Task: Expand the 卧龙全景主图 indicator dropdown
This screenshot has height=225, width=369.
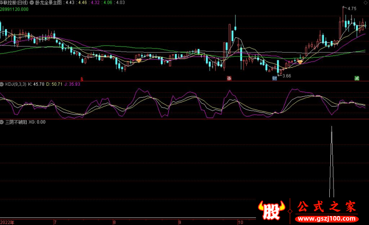Action: pyautogui.click(x=31, y=3)
